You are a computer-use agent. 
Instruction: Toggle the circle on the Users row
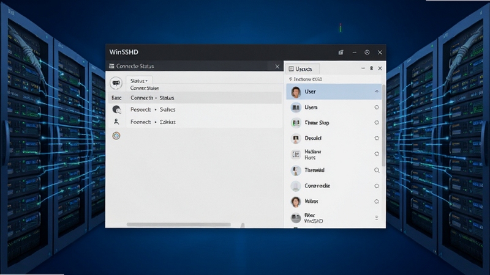click(377, 108)
